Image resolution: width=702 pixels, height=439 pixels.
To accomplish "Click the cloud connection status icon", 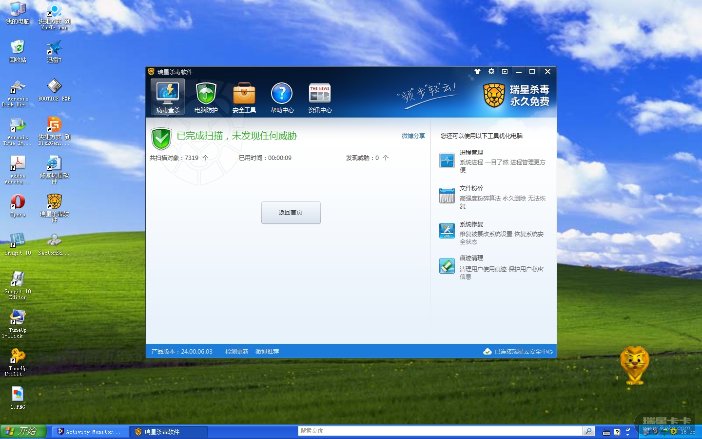I will pyautogui.click(x=487, y=352).
